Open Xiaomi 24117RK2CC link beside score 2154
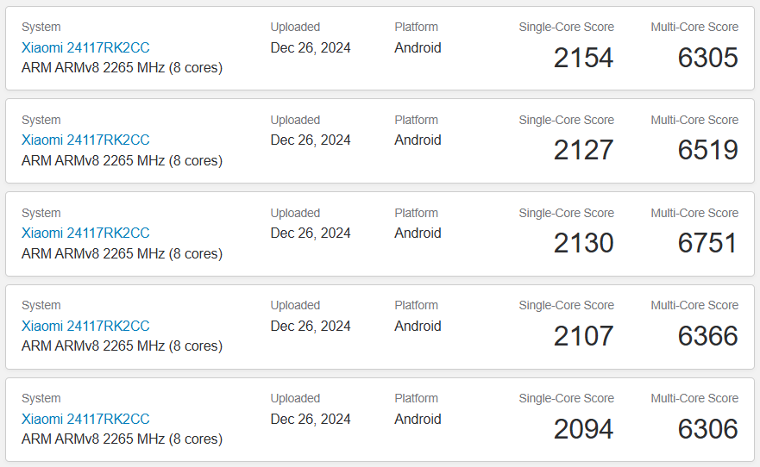The image size is (760, 467). coord(85,47)
